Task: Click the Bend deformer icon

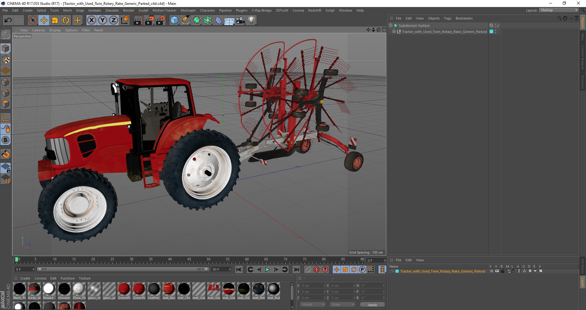Action: click(219, 20)
